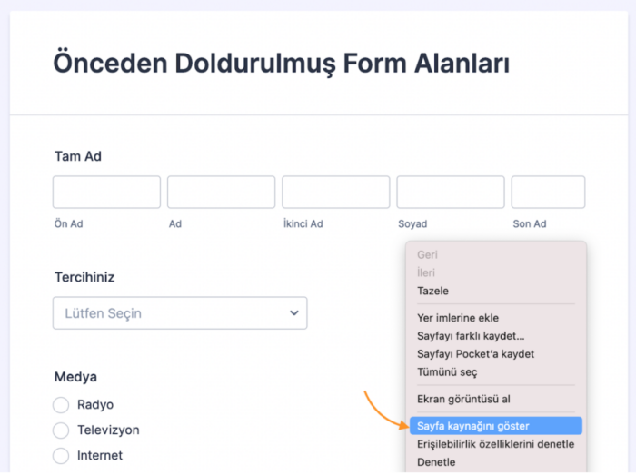Choose Tazele from the context menu

[x=433, y=291]
